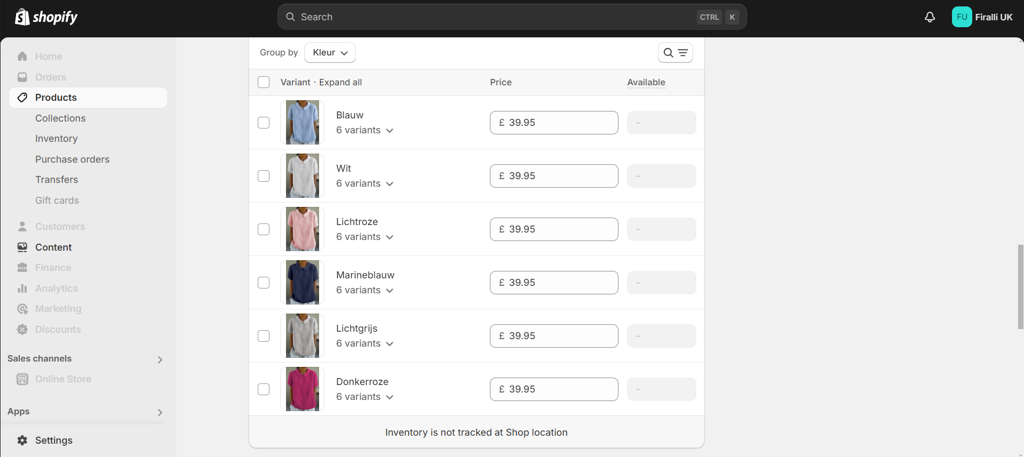Click the Blauw shirt thumbnail
This screenshot has width=1024, height=457.
pos(303,123)
